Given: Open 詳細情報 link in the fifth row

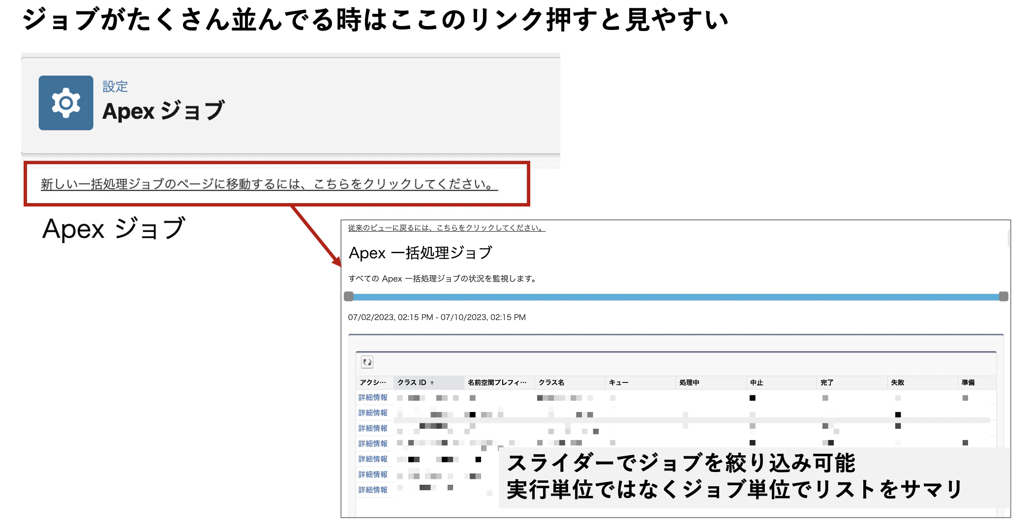Looking at the screenshot, I should click(x=373, y=459).
